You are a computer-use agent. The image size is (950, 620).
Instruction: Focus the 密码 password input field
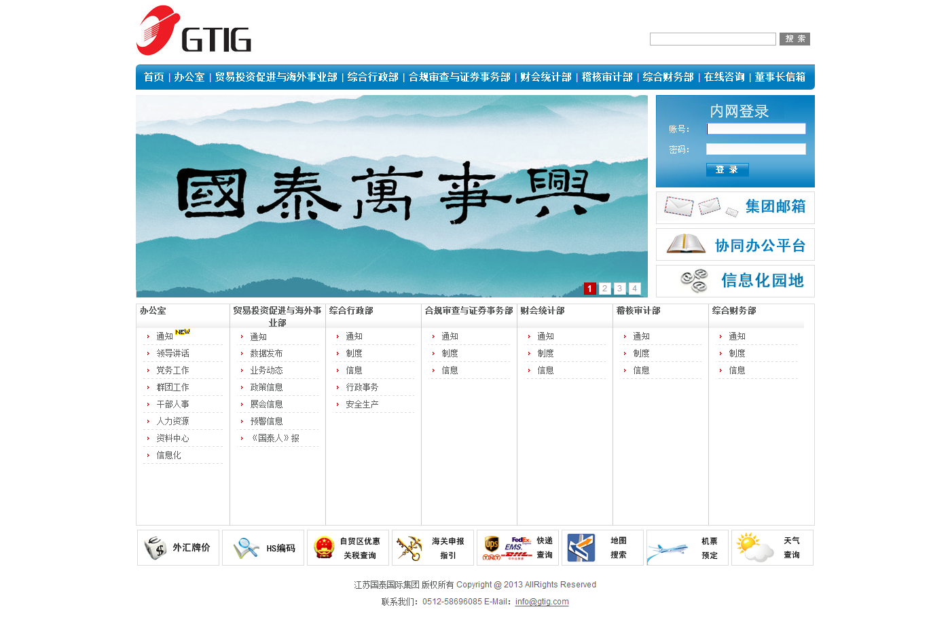756,149
